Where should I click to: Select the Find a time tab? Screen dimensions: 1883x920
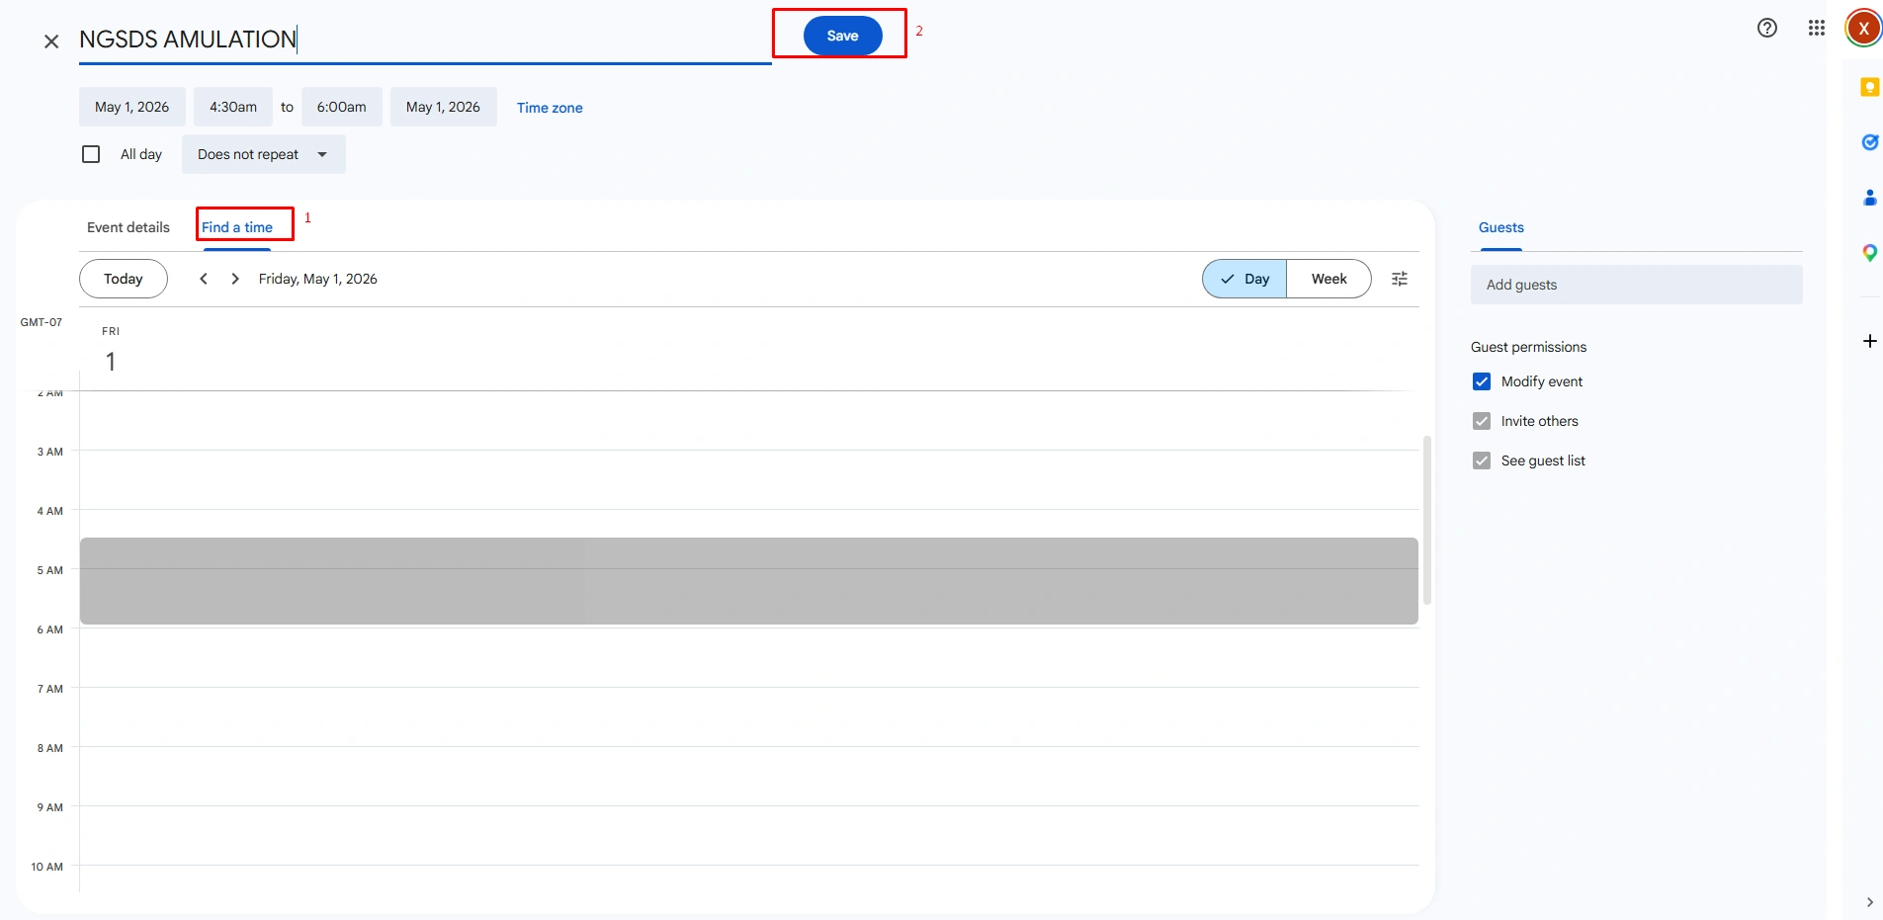tap(237, 227)
